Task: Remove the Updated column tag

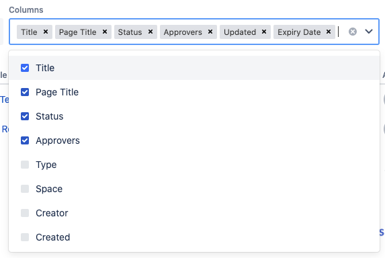Action: pos(264,32)
